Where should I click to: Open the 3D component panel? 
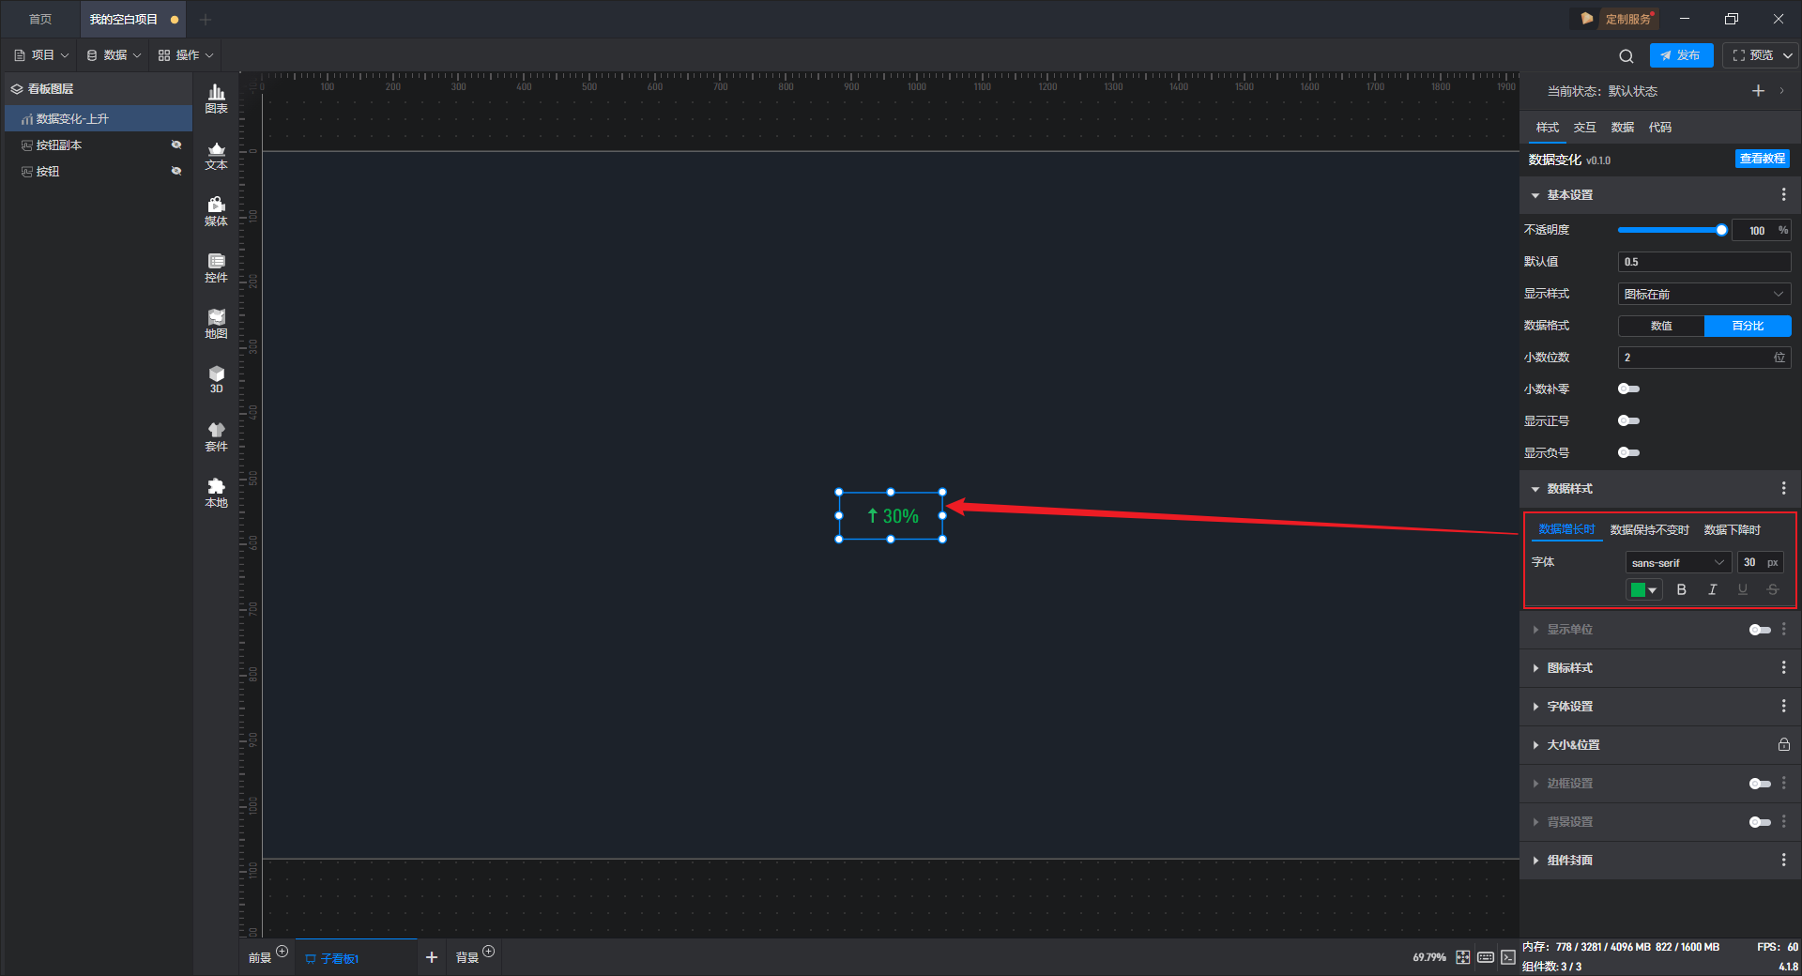click(216, 379)
